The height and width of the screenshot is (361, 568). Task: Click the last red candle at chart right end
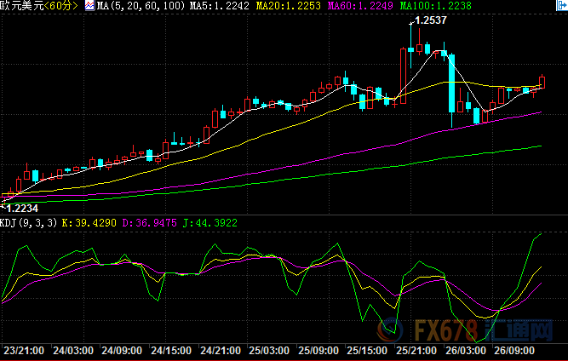coord(542,83)
